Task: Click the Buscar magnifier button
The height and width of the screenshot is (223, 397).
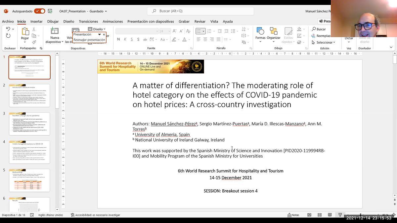Action: 319,29
